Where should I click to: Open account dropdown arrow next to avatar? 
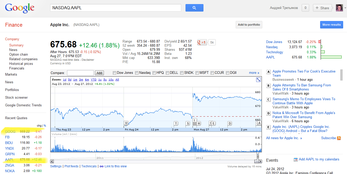pyautogui.click(x=345, y=8)
